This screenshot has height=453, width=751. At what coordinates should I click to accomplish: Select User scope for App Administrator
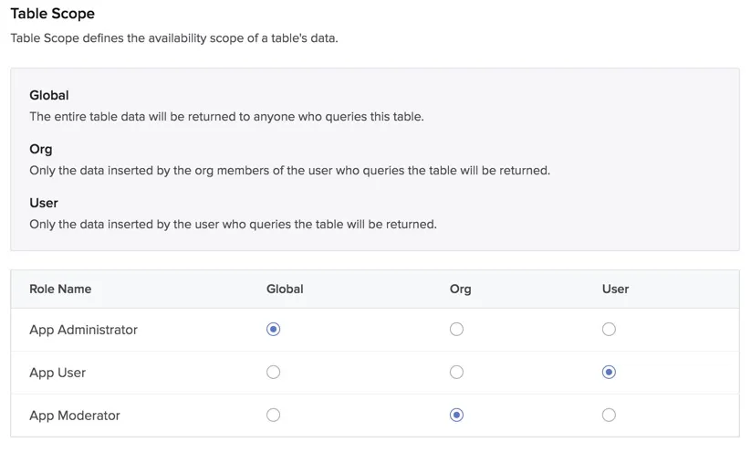point(609,330)
